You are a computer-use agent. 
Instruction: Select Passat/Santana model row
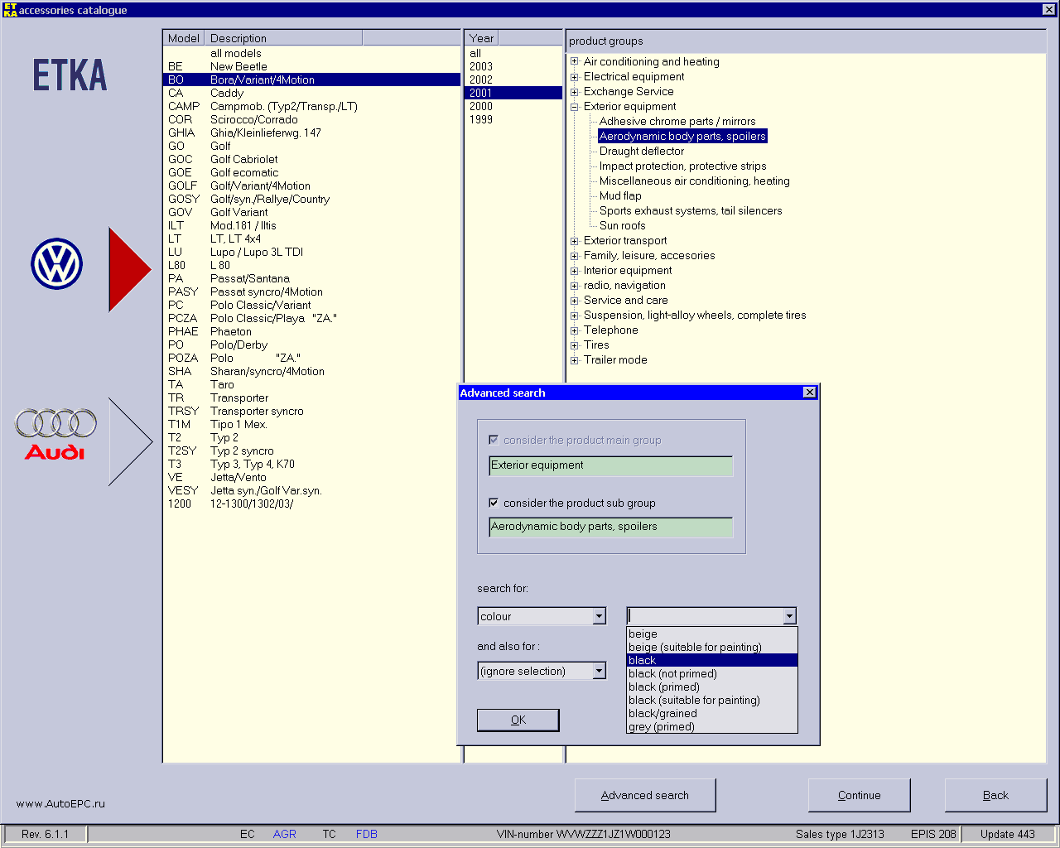(311, 278)
